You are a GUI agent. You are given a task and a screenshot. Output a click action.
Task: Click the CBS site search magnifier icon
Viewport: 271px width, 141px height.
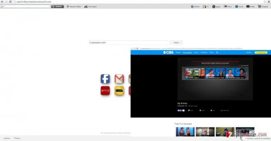[x=217, y=52]
